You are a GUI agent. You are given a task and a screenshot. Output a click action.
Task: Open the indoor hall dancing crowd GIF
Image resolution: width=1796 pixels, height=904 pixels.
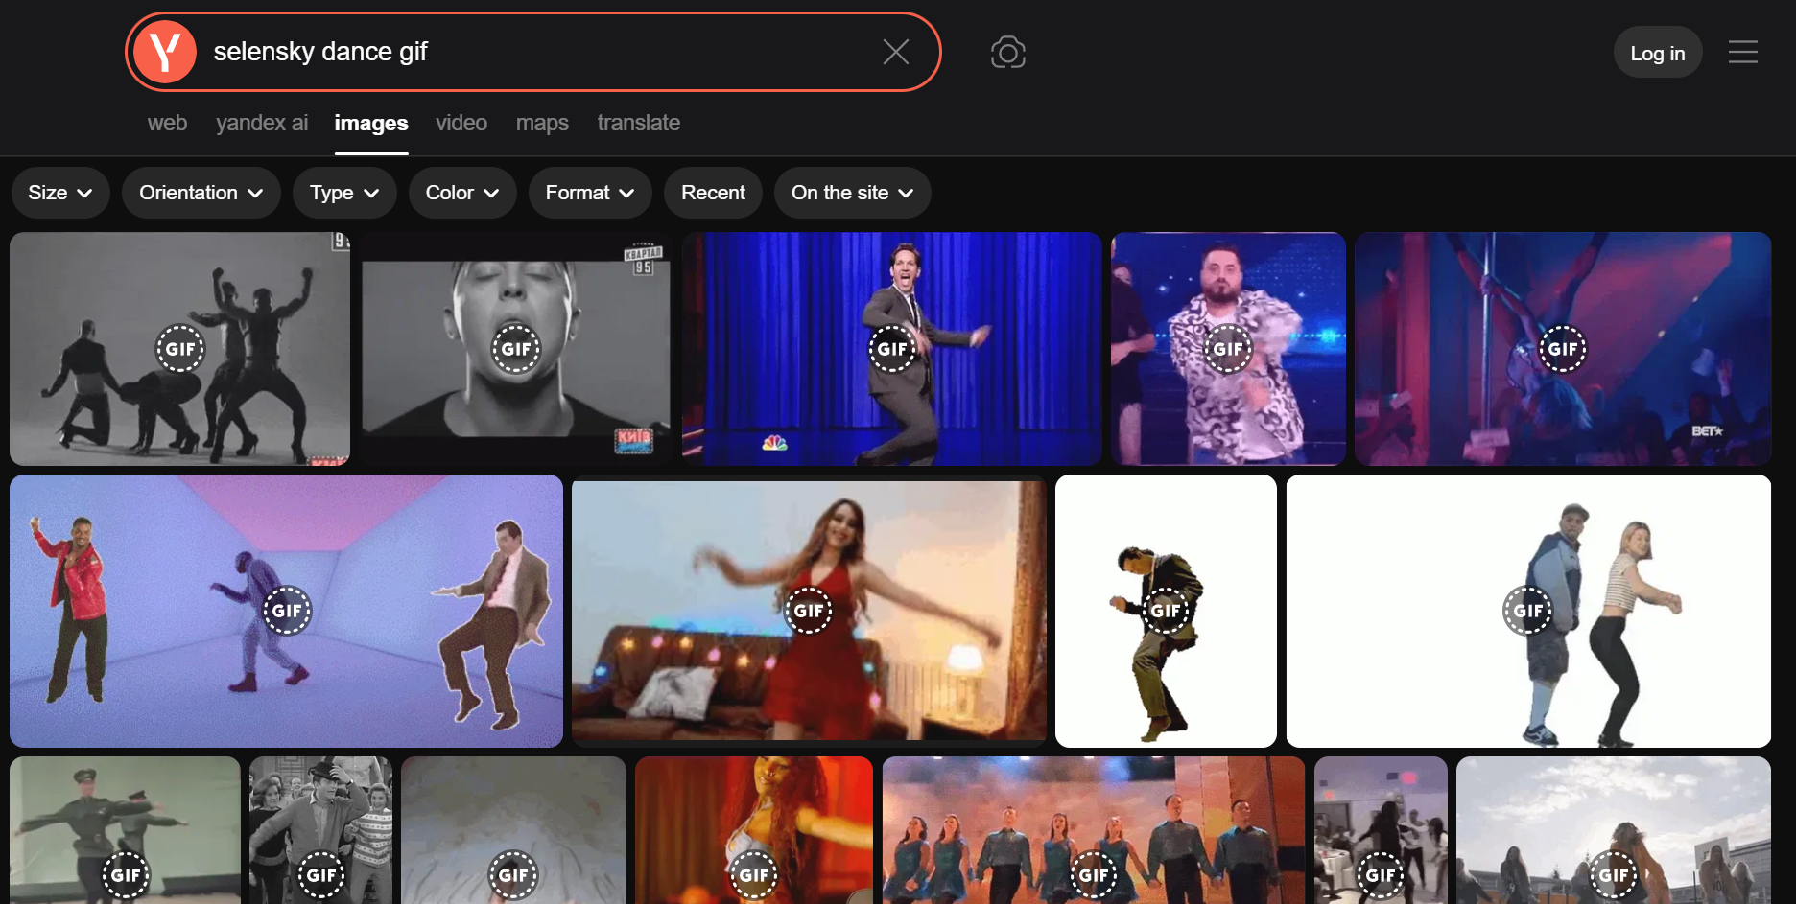[1381, 830]
